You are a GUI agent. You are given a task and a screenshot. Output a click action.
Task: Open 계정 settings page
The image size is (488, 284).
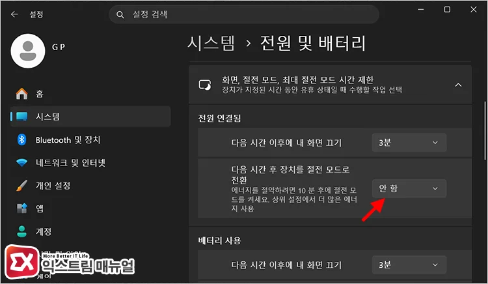(90, 231)
